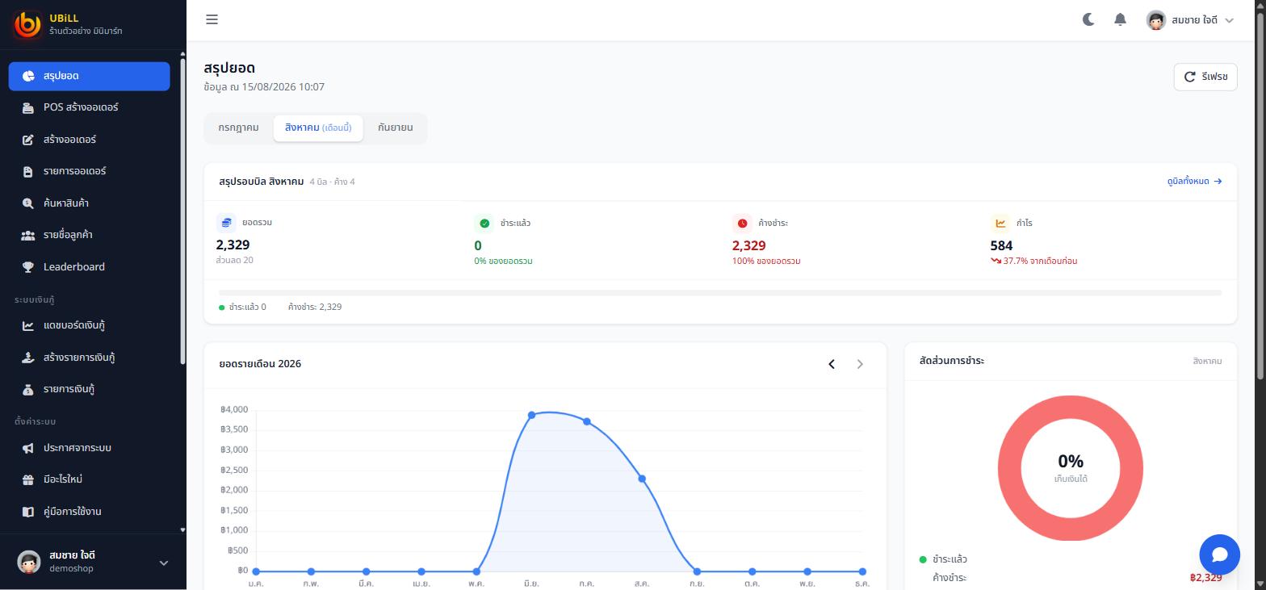Click the trophy icon beside Leaderboard
Image resolution: width=1266 pixels, height=590 pixels.
[28, 267]
